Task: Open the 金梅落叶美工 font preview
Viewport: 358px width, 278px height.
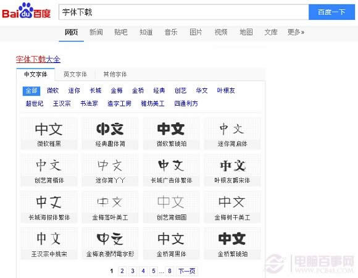Action: point(110,207)
